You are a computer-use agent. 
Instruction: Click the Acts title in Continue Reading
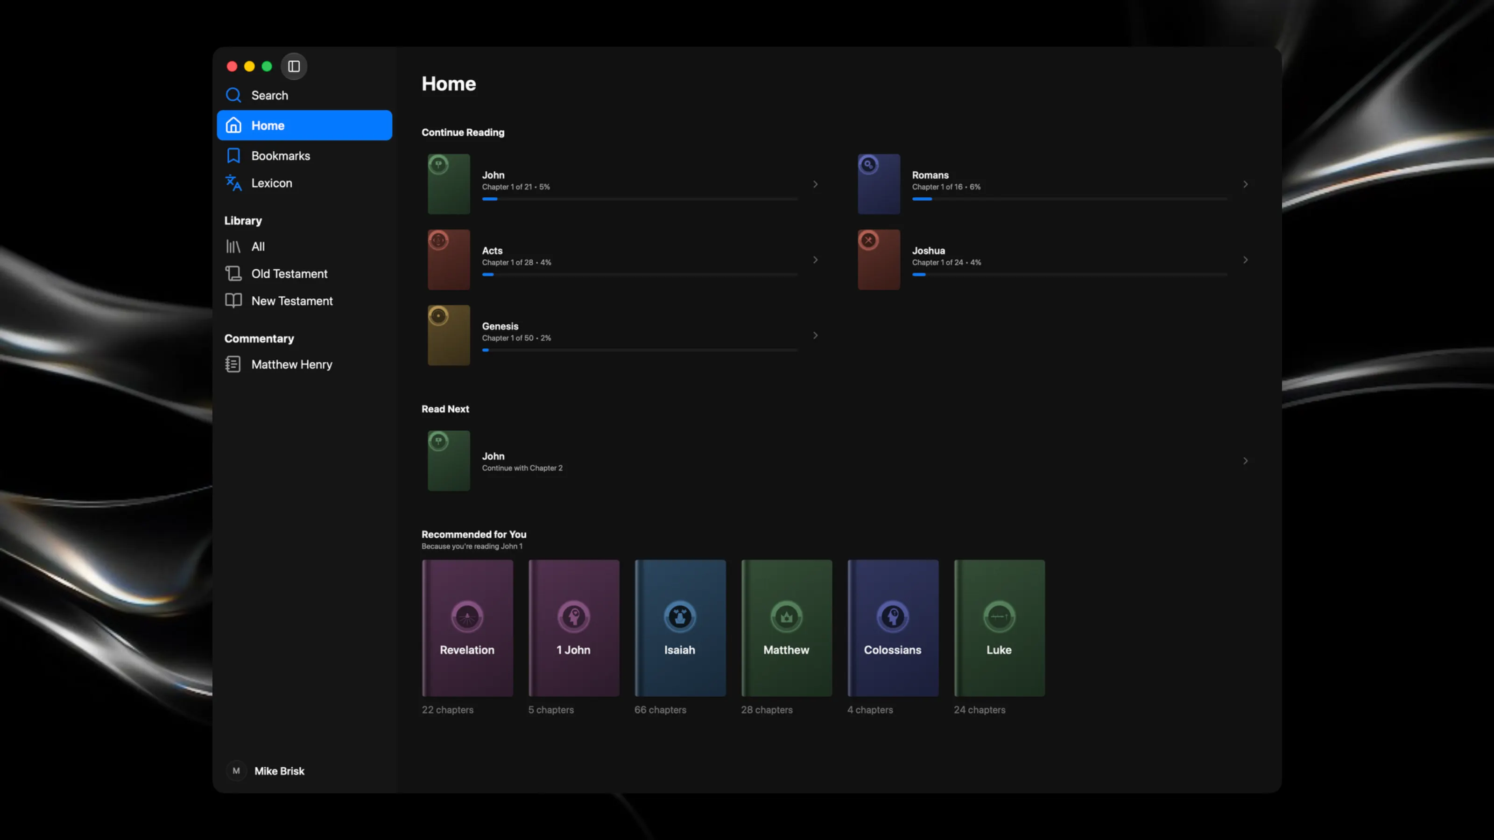pos(492,251)
